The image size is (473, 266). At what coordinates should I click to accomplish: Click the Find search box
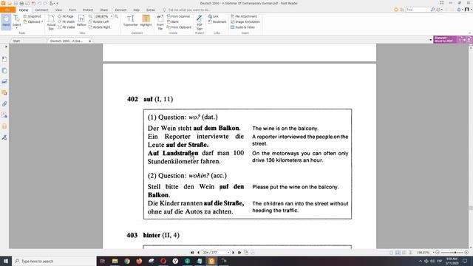[418, 10]
